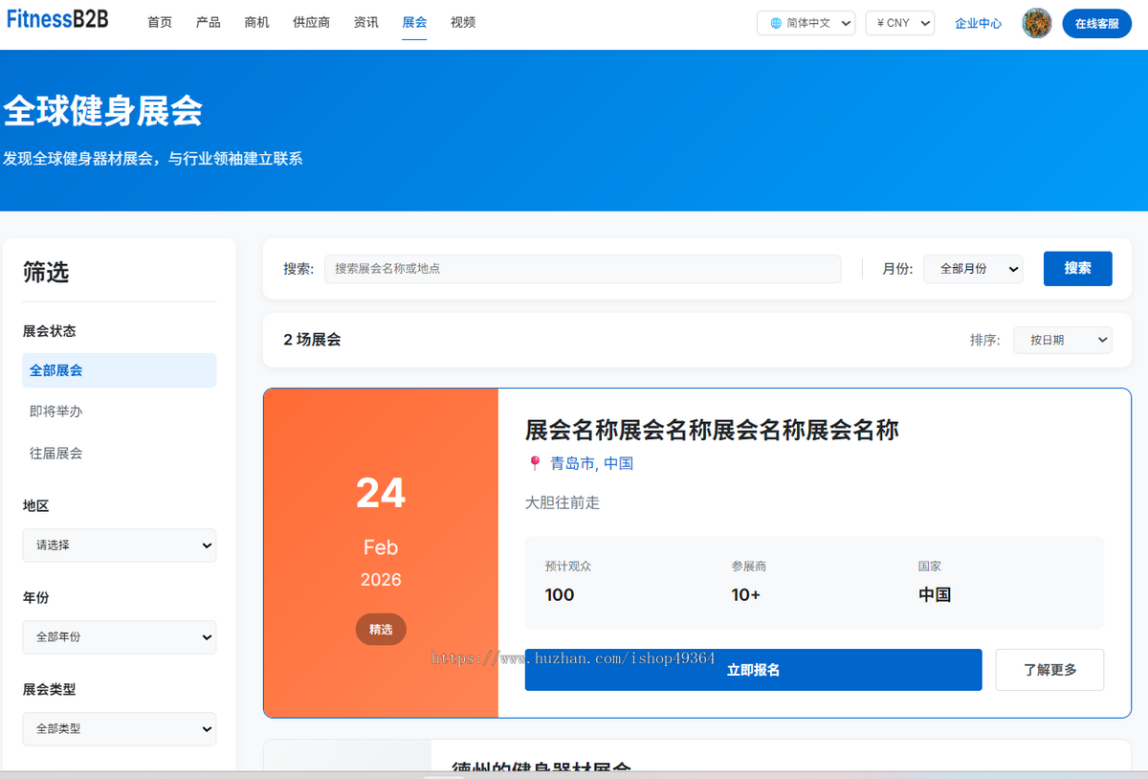Click the 了解更多 button
Screen dimensions: 1148x779
pyautogui.click(x=1050, y=670)
